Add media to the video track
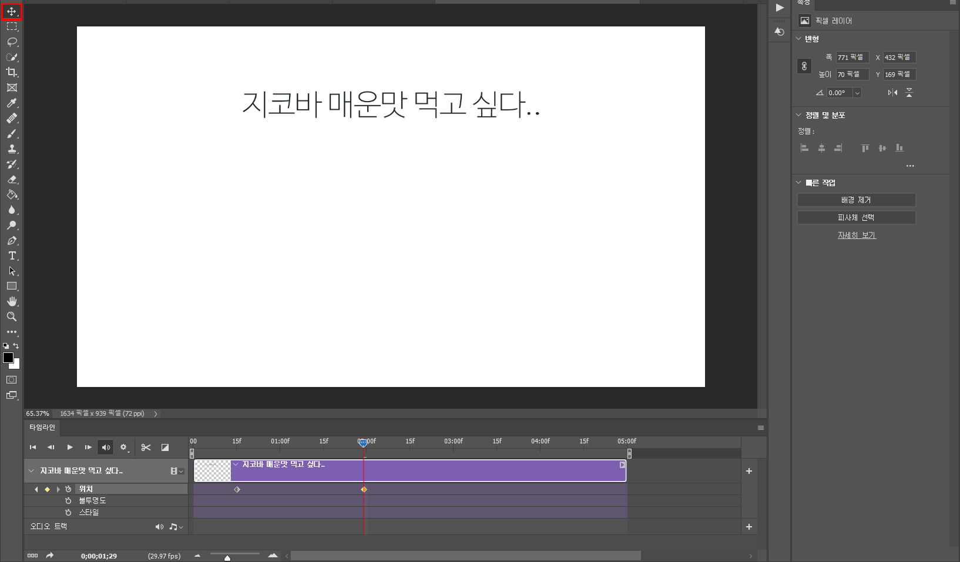 (749, 471)
